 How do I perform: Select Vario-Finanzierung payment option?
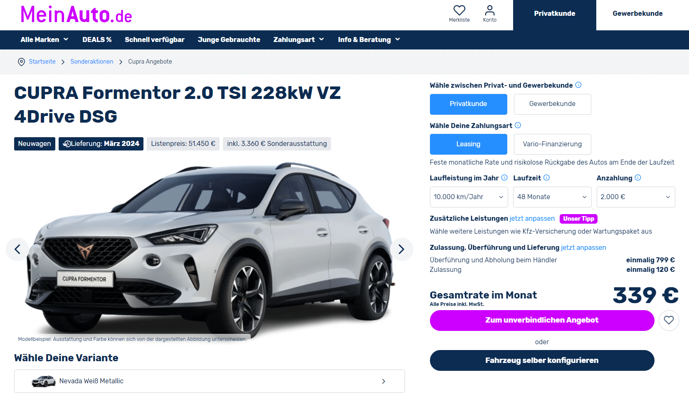pyautogui.click(x=552, y=144)
